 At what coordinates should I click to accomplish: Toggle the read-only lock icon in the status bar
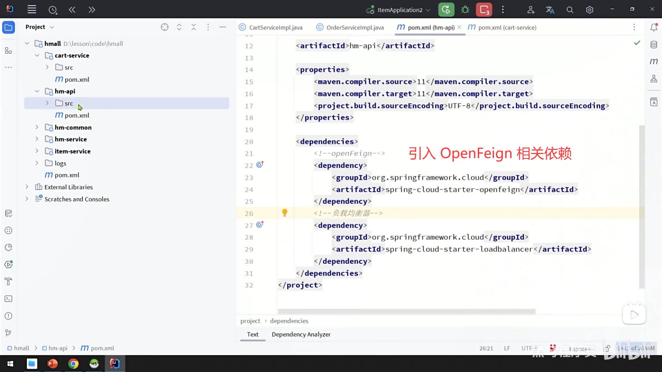coord(607,348)
